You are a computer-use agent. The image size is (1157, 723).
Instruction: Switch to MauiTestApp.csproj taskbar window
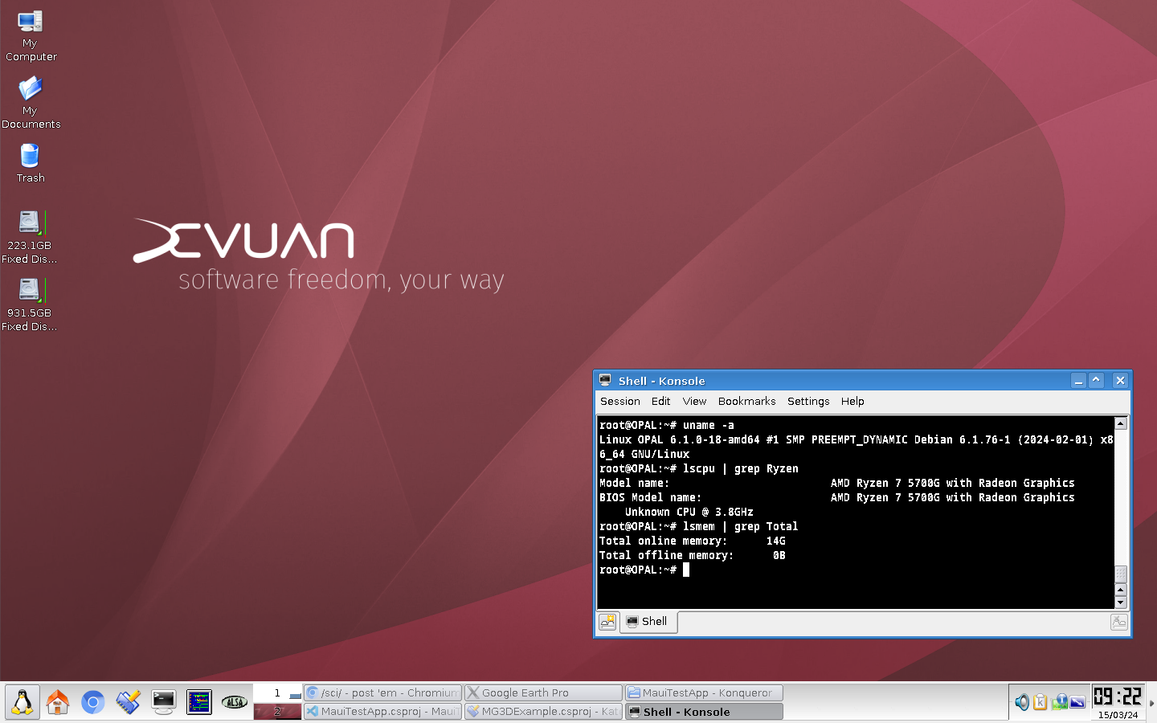pyautogui.click(x=383, y=712)
